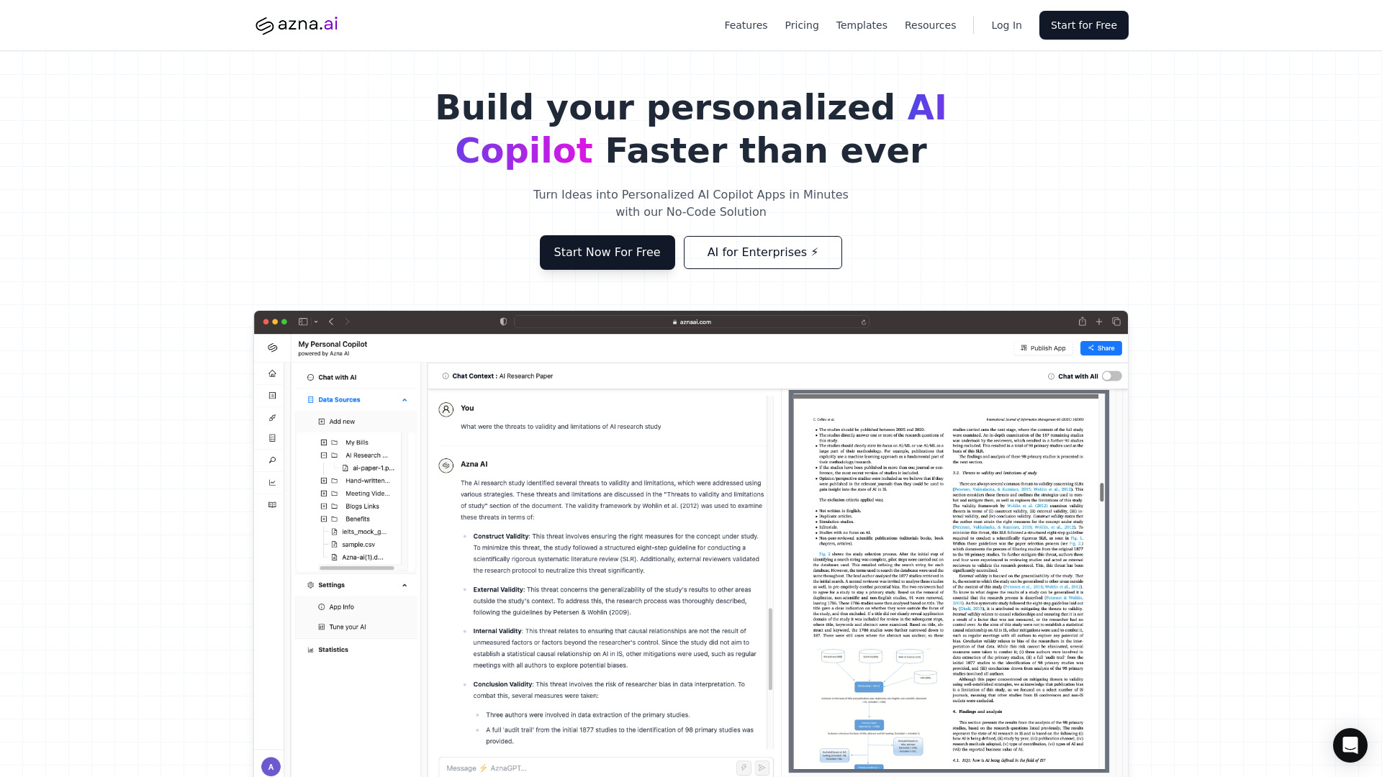Select the Share icon button
Image resolution: width=1382 pixels, height=777 pixels.
(x=1101, y=348)
